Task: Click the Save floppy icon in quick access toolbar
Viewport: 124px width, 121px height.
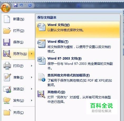Action: pos(16,5)
